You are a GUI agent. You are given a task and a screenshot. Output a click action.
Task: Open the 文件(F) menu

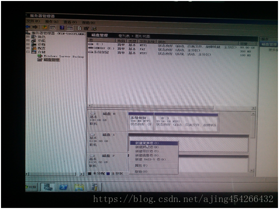pos(33,21)
